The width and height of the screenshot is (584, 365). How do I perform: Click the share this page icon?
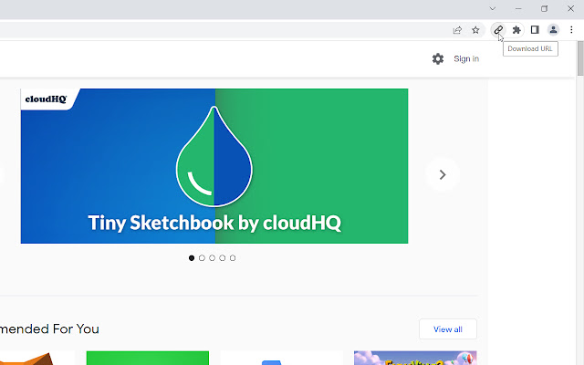457,30
